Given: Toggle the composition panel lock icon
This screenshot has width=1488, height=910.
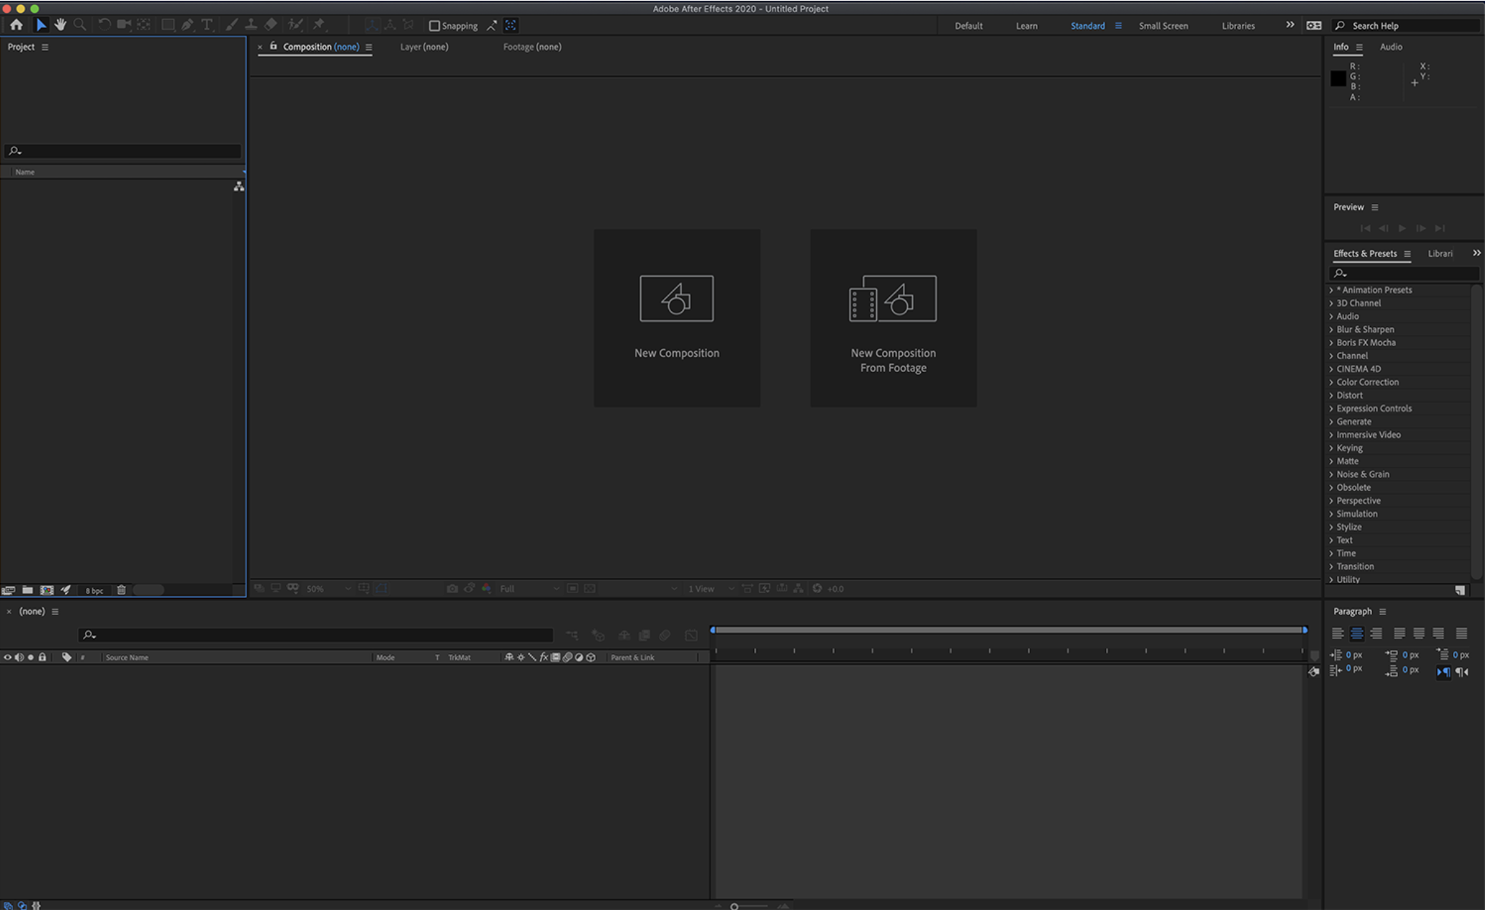Looking at the screenshot, I should point(273,47).
